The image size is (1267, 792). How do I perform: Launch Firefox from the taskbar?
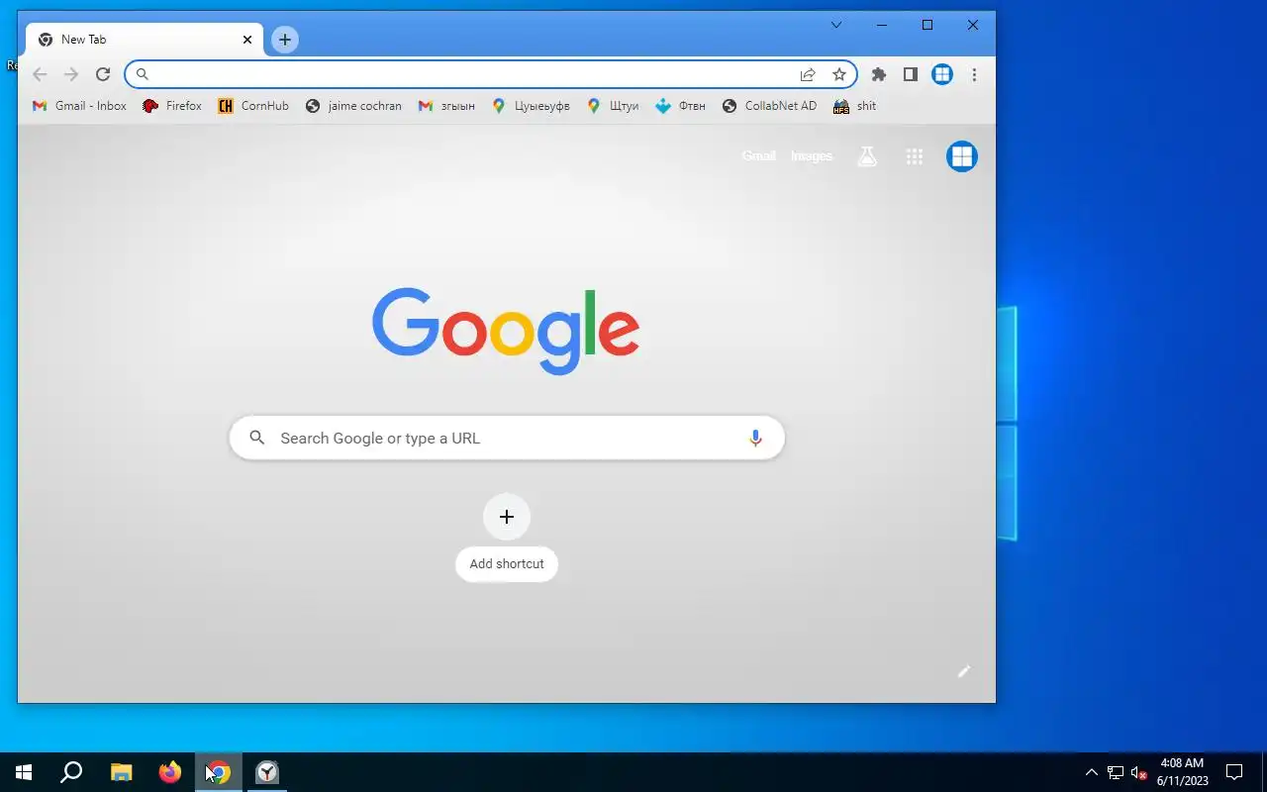[170, 772]
